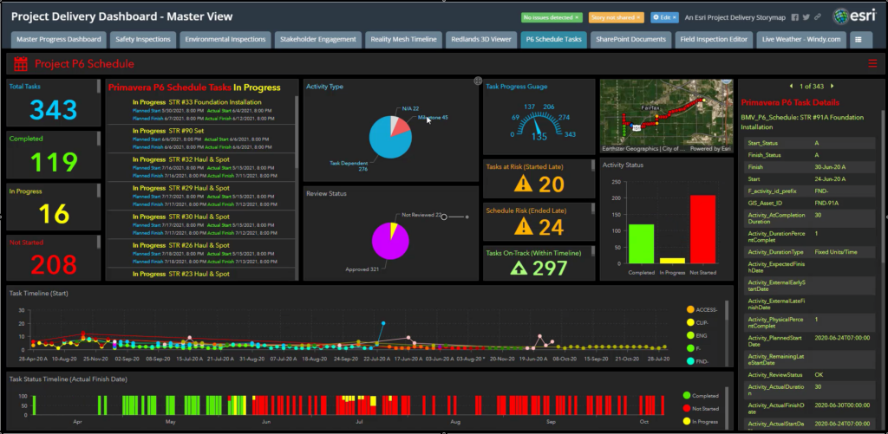Click the Powered by Esri map attribution

point(710,149)
